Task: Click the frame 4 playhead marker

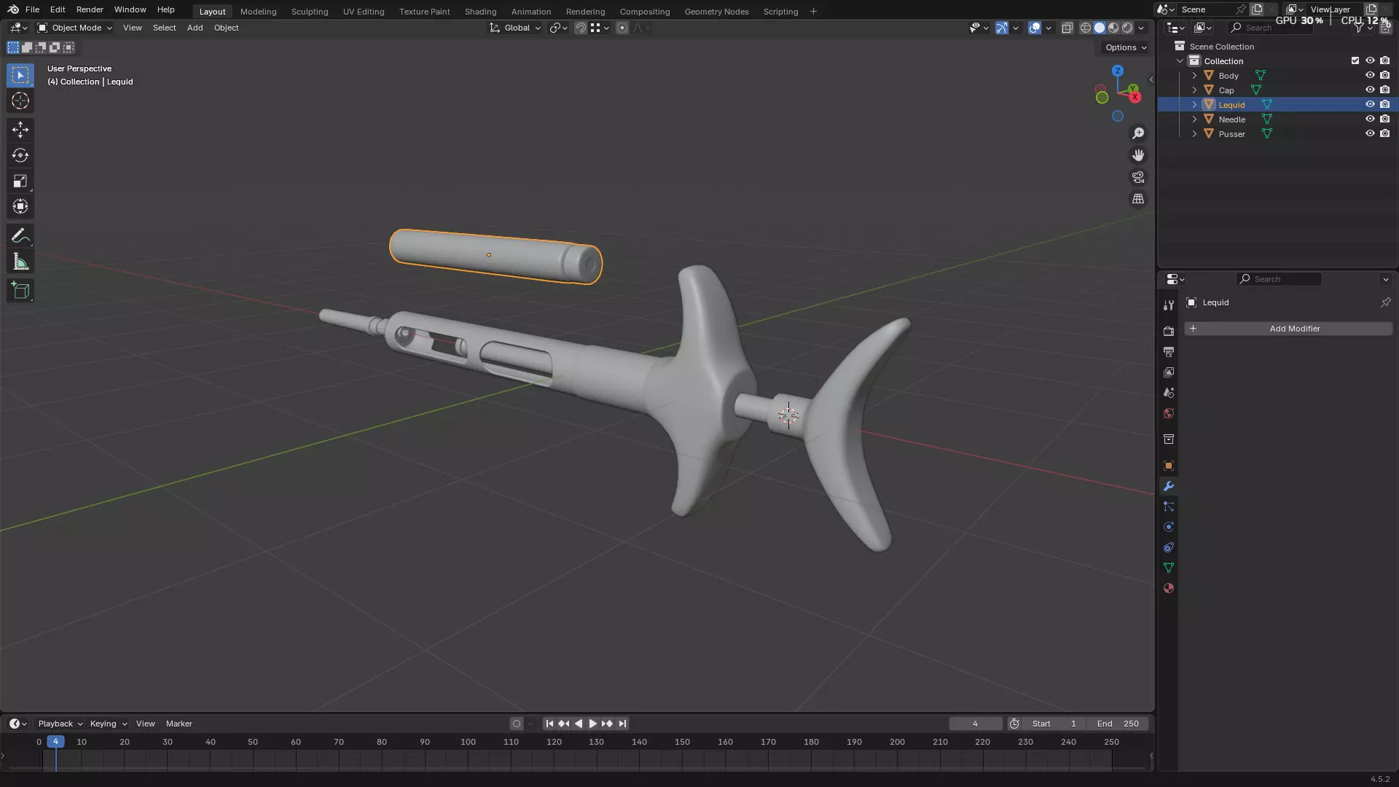Action: click(x=55, y=742)
